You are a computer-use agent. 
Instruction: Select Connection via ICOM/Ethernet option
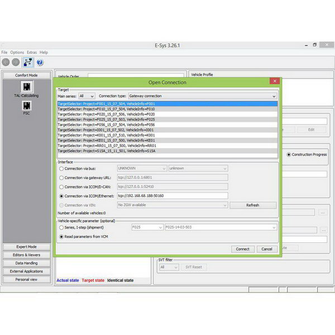(61, 196)
